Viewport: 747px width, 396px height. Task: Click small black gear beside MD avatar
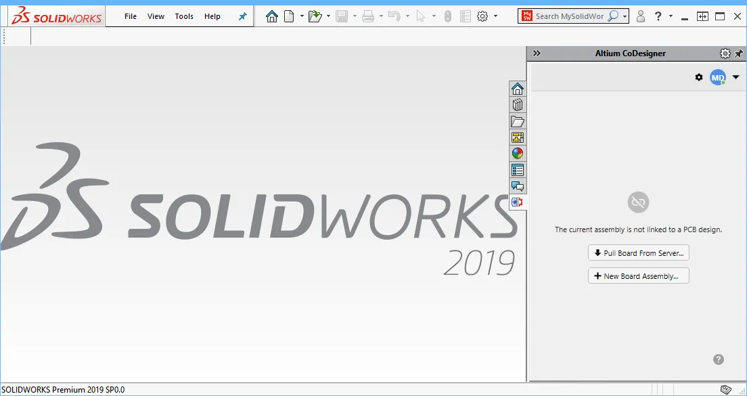[699, 77]
